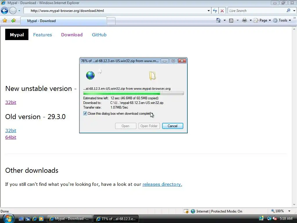Click 32bit link under Old version 29.3.0
The width and height of the screenshot is (297, 223).
click(11, 130)
